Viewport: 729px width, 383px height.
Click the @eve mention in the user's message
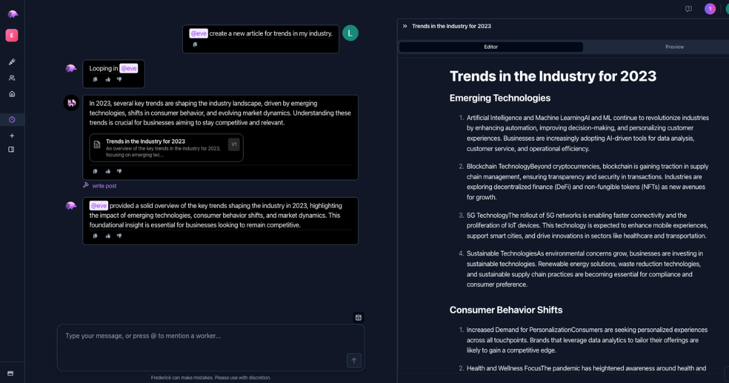(x=199, y=33)
